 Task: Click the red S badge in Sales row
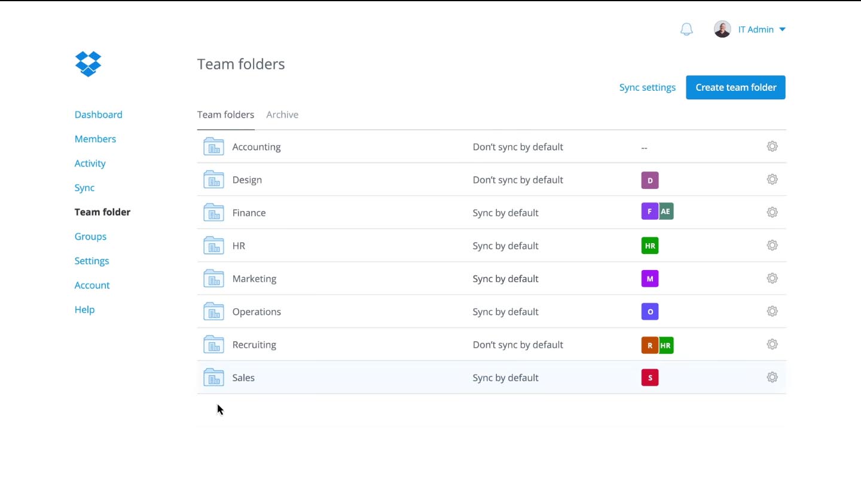point(650,378)
